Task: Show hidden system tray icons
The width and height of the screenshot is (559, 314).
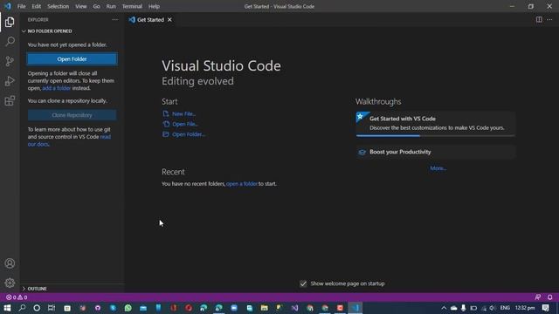Action: point(444,308)
